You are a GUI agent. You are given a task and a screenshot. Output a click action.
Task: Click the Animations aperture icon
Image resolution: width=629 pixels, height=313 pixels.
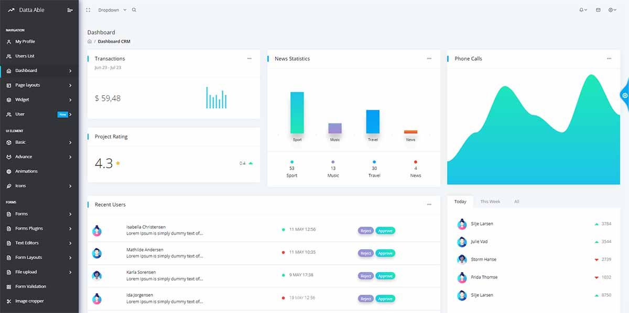click(x=9, y=171)
